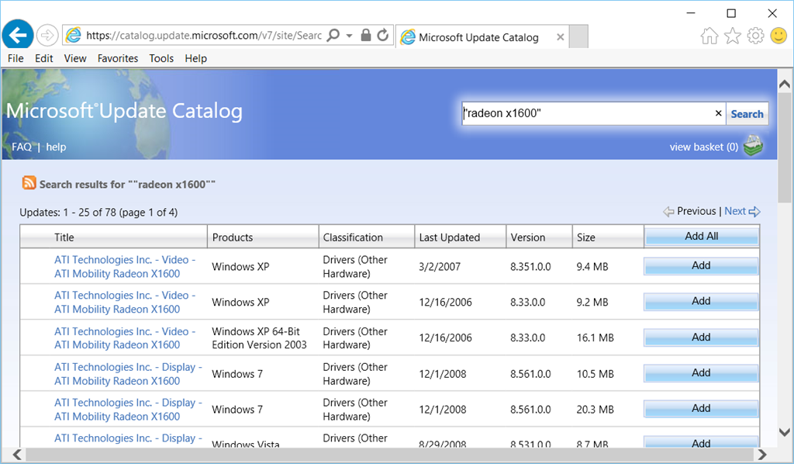Open the Tools menu

(x=161, y=58)
